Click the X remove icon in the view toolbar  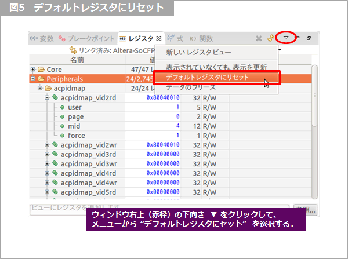coord(259,38)
